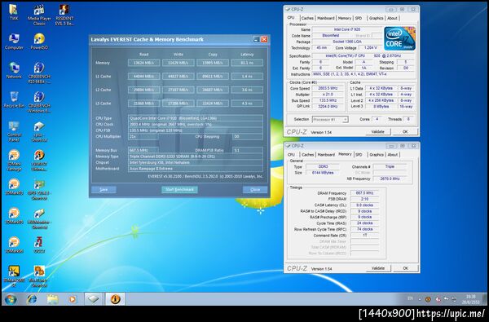Open Memory tab in top CPU-Z window
489x322 pixels.
[x=345, y=19]
